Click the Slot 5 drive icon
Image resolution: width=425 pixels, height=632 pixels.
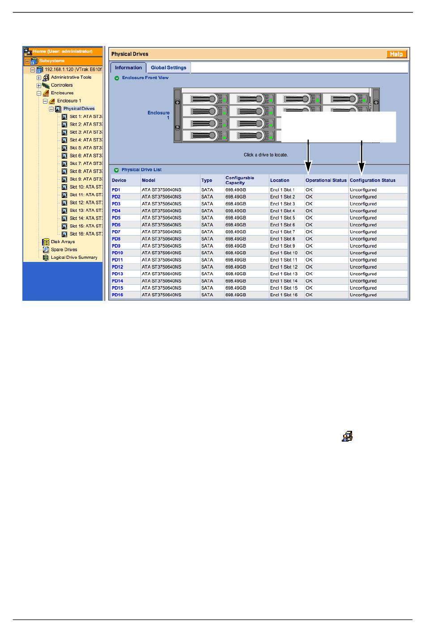(x=64, y=148)
